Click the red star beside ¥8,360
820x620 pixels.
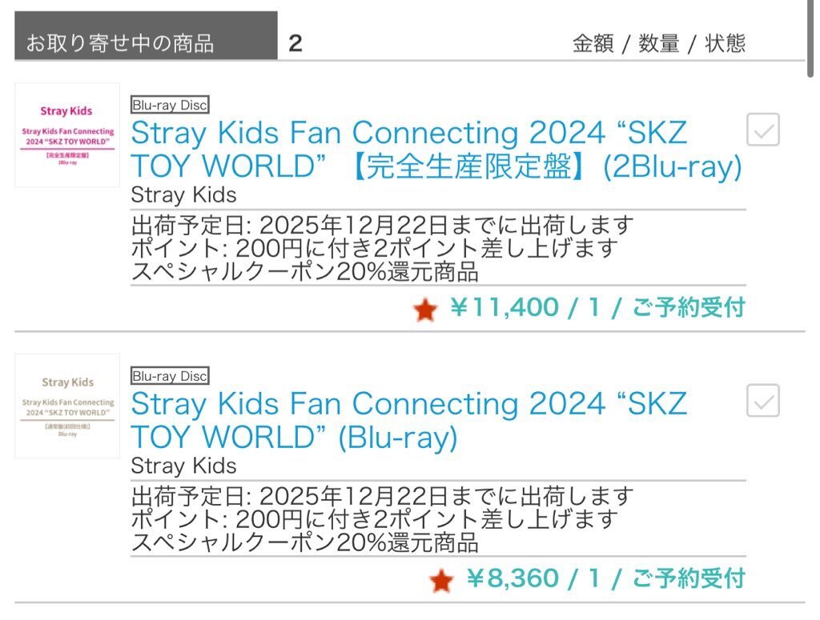click(440, 581)
